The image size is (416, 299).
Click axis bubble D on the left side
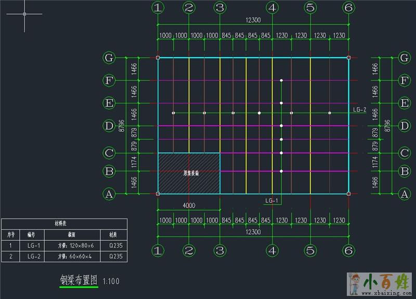pos(109,126)
